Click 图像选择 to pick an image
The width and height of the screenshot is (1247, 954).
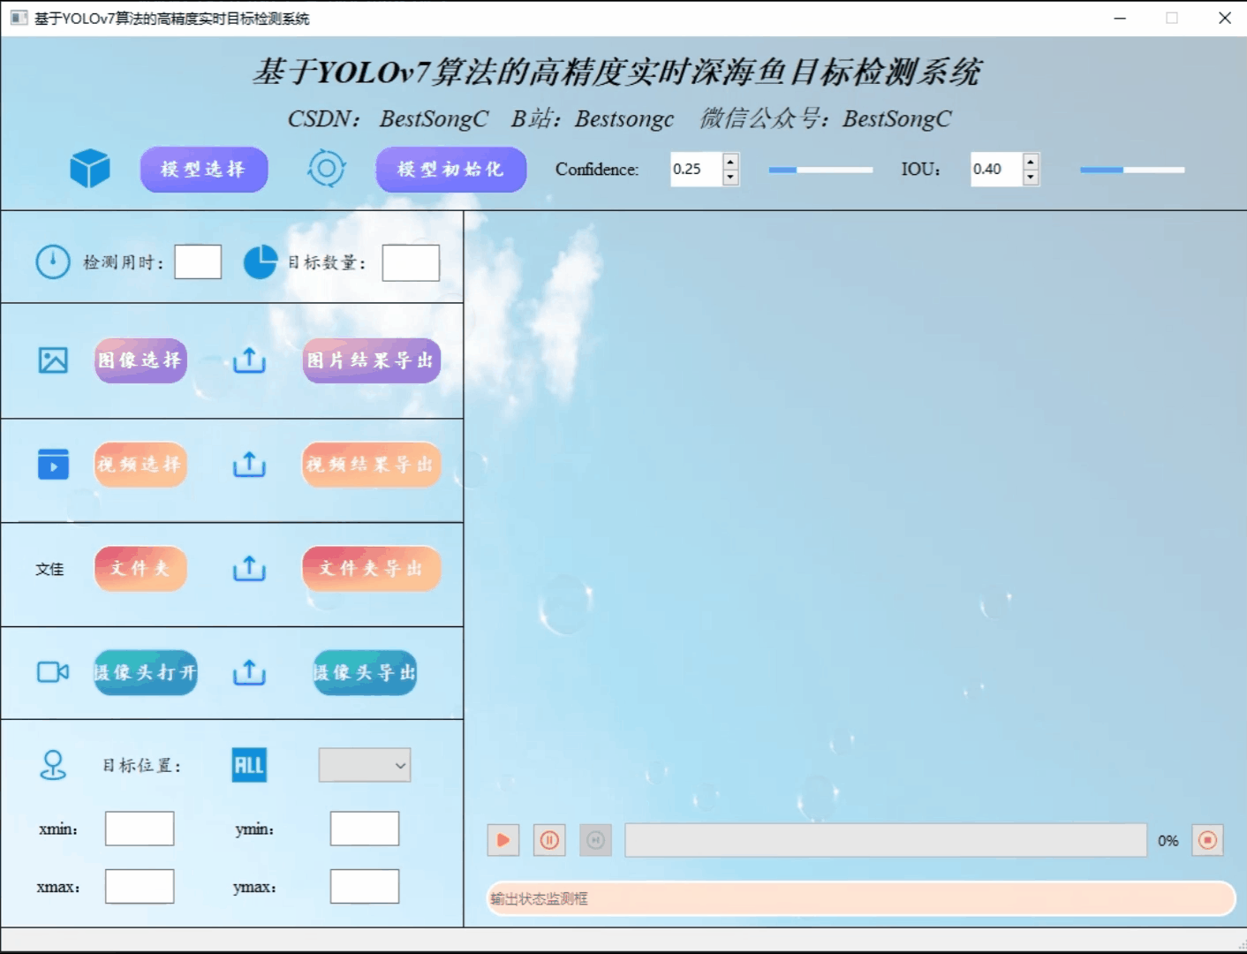[x=140, y=360]
